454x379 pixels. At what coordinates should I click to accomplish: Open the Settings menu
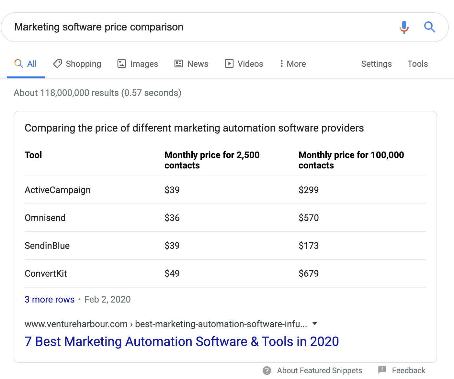pos(376,64)
